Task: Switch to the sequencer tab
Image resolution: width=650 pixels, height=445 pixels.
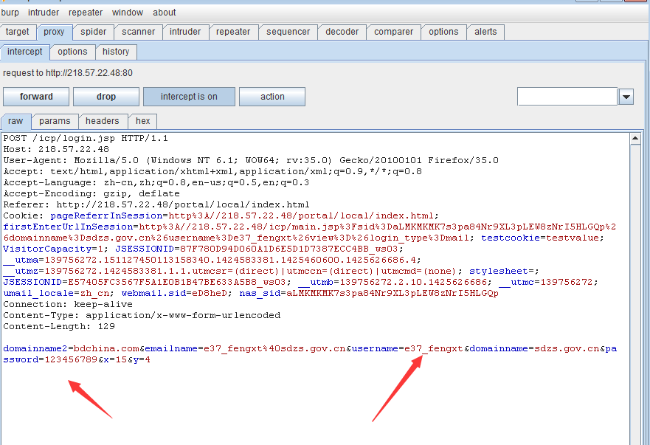Action: [288, 32]
